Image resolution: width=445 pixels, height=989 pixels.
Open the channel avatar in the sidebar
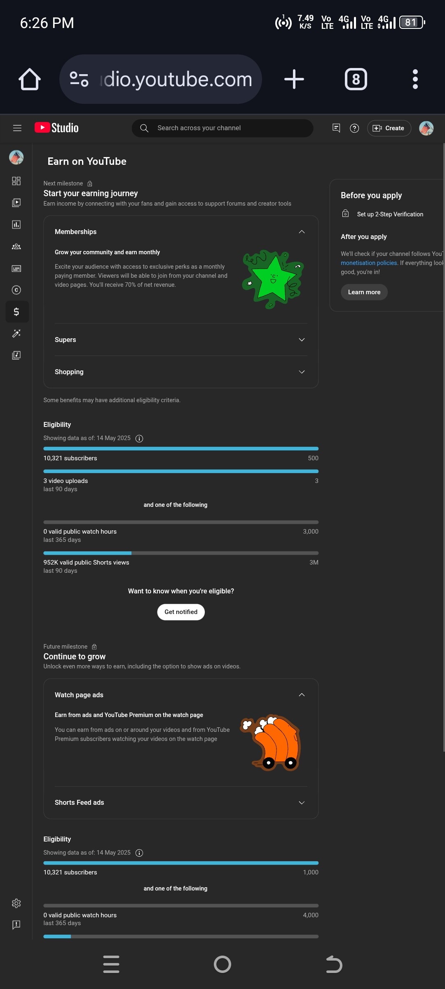(x=16, y=157)
